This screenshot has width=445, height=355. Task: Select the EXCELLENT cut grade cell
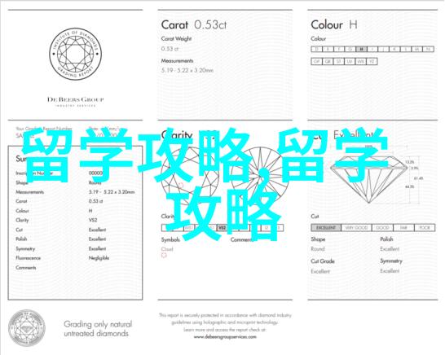point(326,228)
